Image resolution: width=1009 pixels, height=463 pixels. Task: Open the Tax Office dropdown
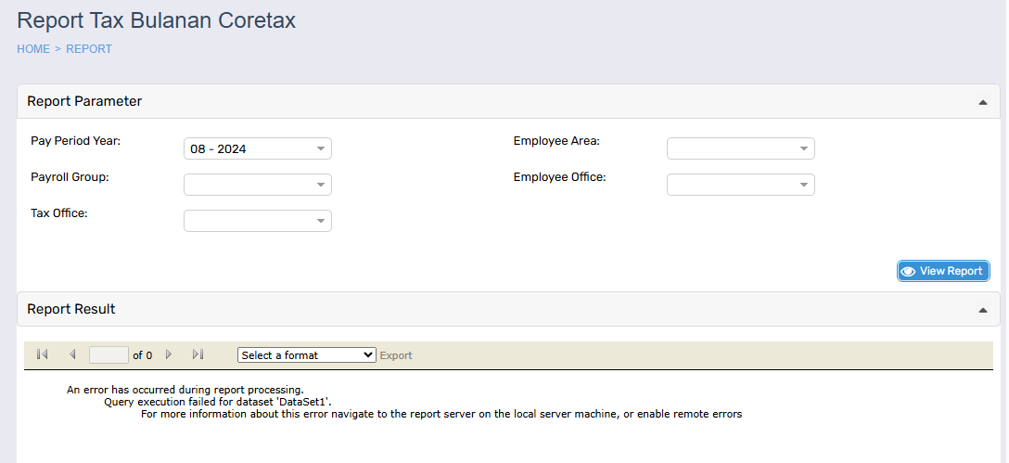[258, 221]
